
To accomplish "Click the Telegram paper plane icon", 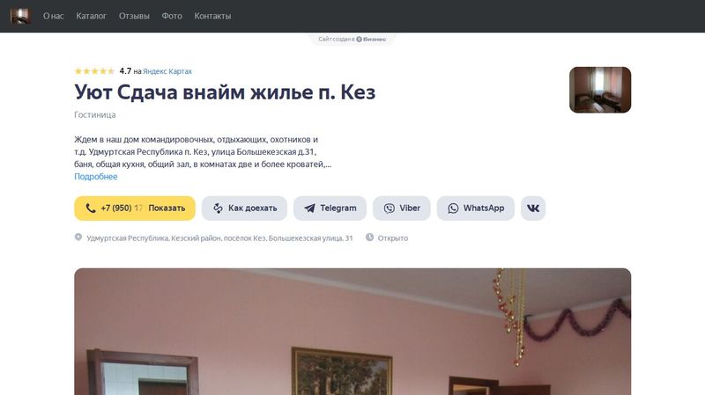I will coord(309,208).
